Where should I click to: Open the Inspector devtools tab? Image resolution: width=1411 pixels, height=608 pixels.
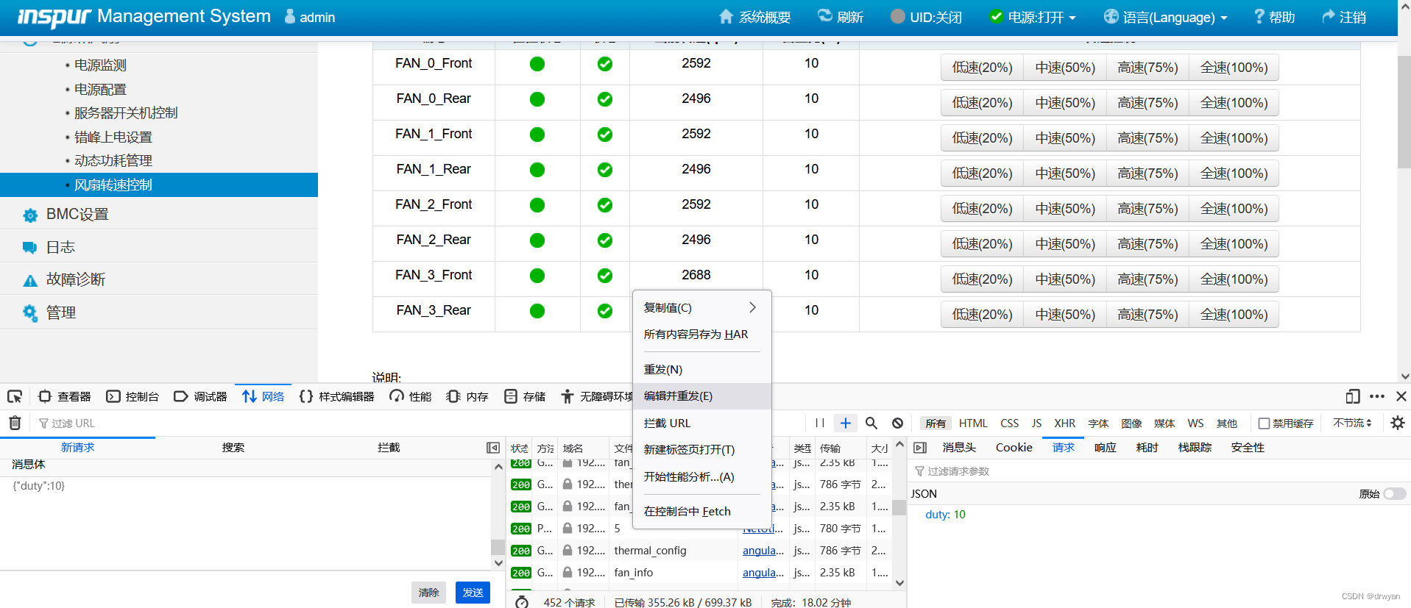pos(65,396)
